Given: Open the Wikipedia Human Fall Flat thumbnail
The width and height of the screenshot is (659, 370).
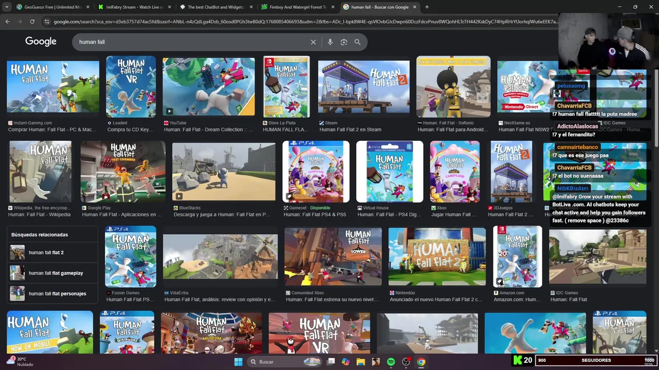Looking at the screenshot, I should point(41,172).
